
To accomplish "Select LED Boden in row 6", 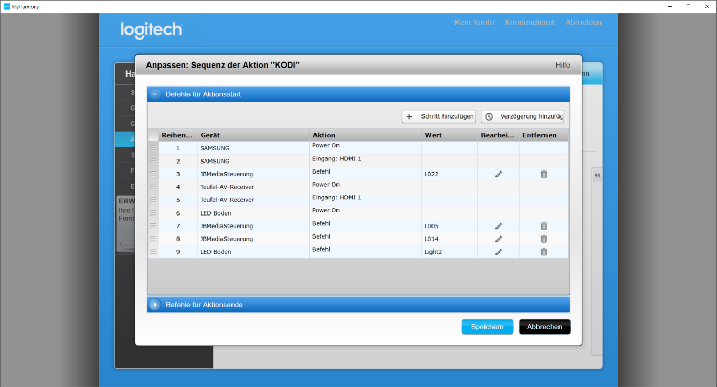I will tap(253, 213).
